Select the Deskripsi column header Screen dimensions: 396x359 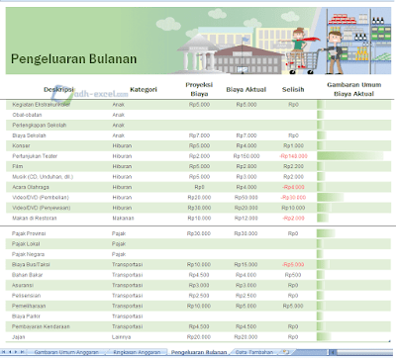(x=58, y=89)
